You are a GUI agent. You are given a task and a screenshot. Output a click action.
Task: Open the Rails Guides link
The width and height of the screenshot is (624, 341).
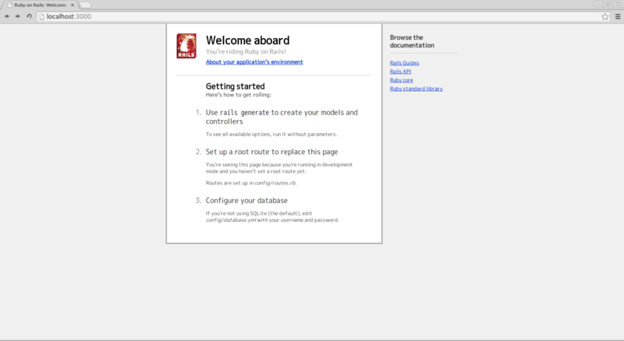[404, 63]
